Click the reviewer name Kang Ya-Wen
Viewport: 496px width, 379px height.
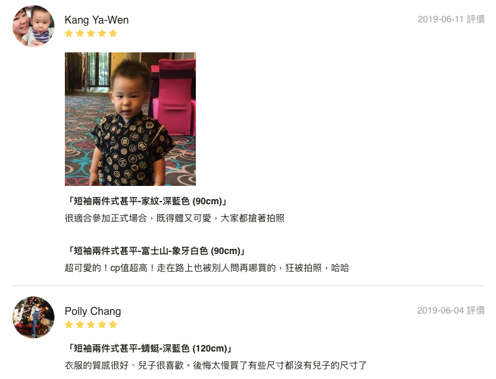[96, 20]
